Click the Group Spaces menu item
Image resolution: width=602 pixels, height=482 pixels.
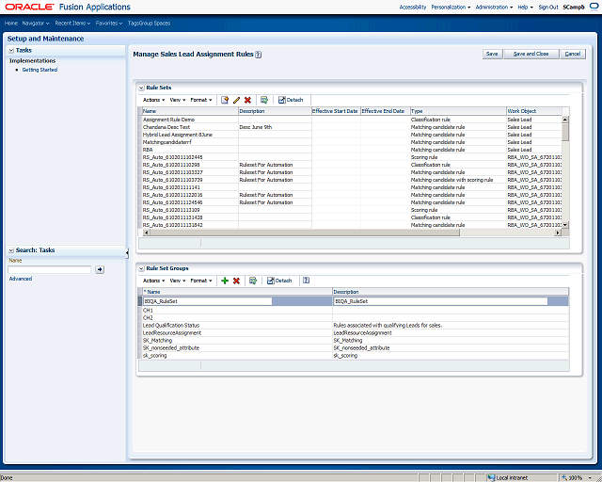point(154,23)
